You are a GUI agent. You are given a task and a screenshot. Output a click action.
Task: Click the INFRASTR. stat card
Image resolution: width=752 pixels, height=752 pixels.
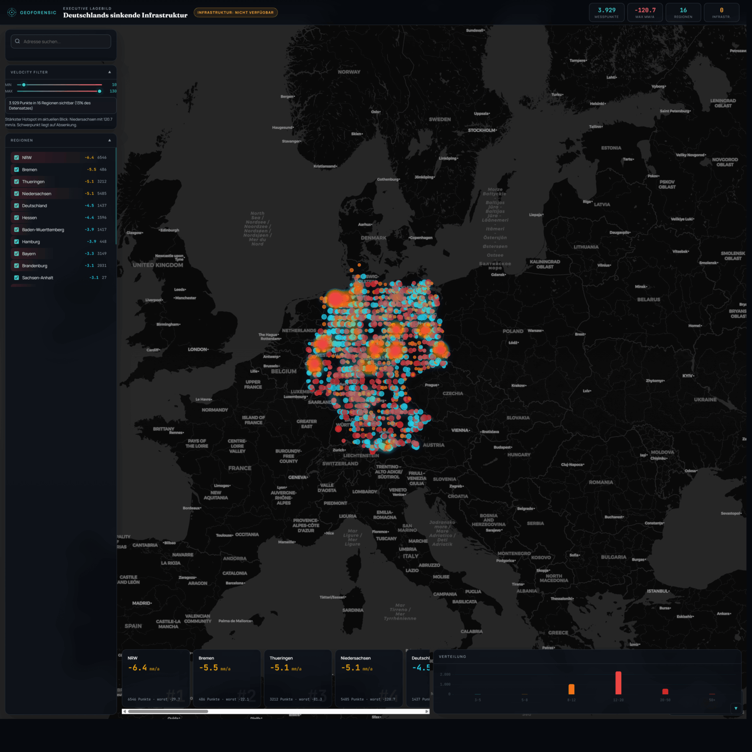click(x=721, y=12)
